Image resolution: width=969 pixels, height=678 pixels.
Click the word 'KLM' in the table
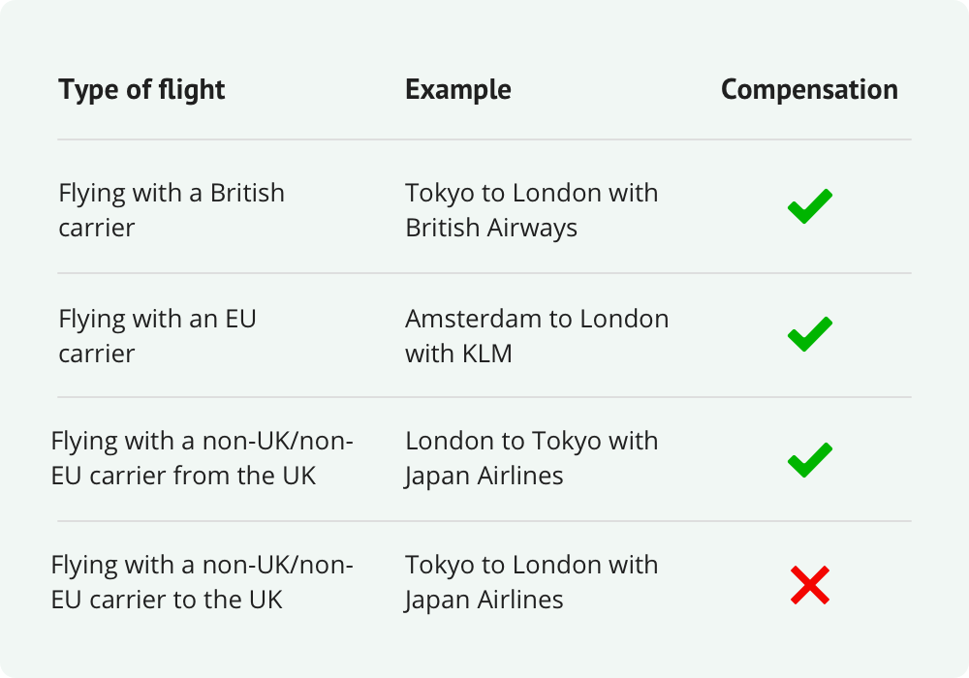(485, 354)
